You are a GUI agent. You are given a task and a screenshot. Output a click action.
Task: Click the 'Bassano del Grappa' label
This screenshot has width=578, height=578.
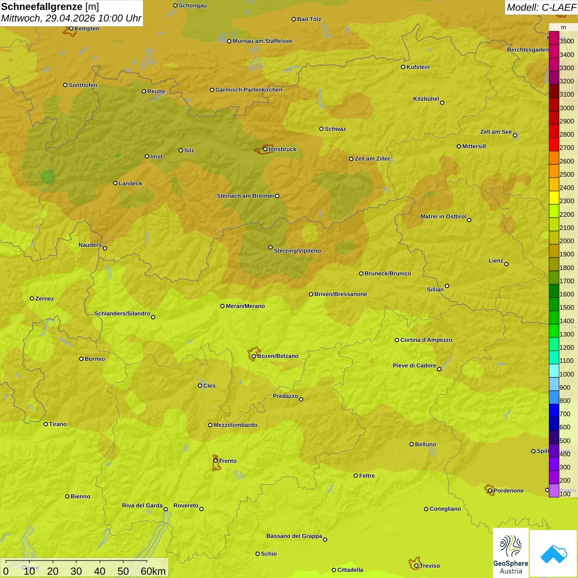tap(294, 536)
